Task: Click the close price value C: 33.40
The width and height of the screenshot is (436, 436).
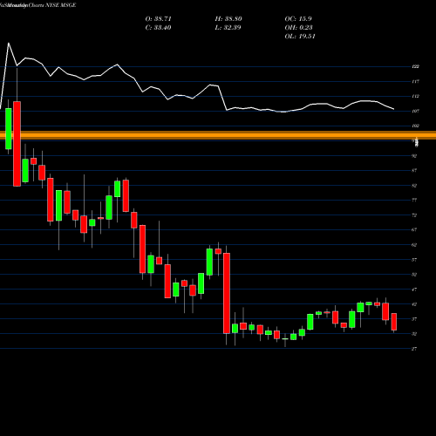Action: [x=158, y=28]
